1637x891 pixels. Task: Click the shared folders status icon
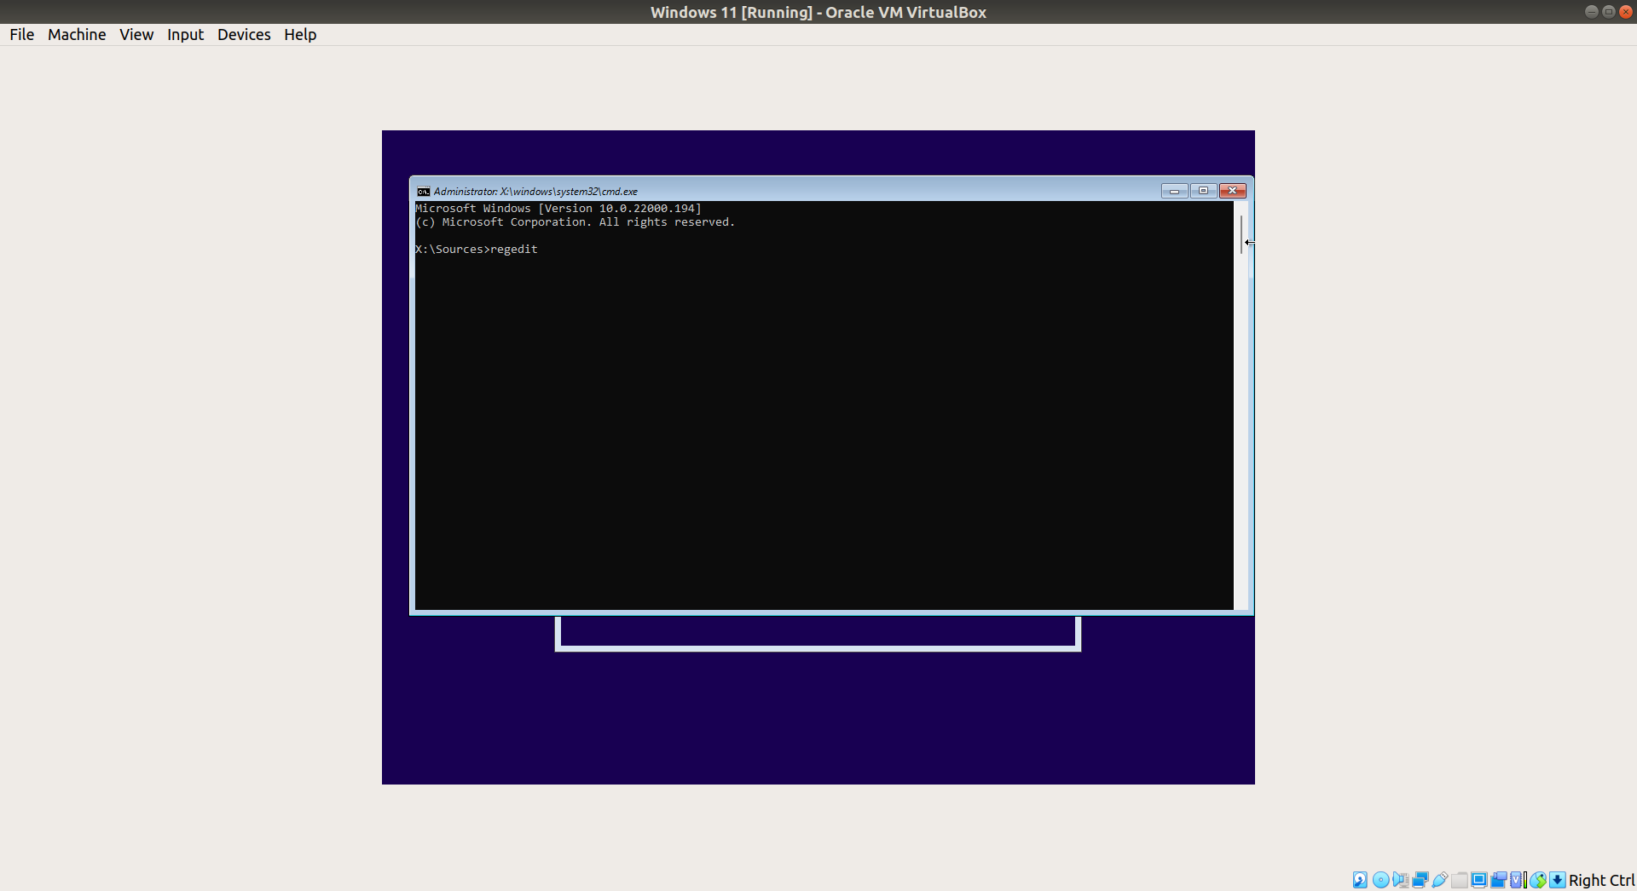(x=1460, y=880)
